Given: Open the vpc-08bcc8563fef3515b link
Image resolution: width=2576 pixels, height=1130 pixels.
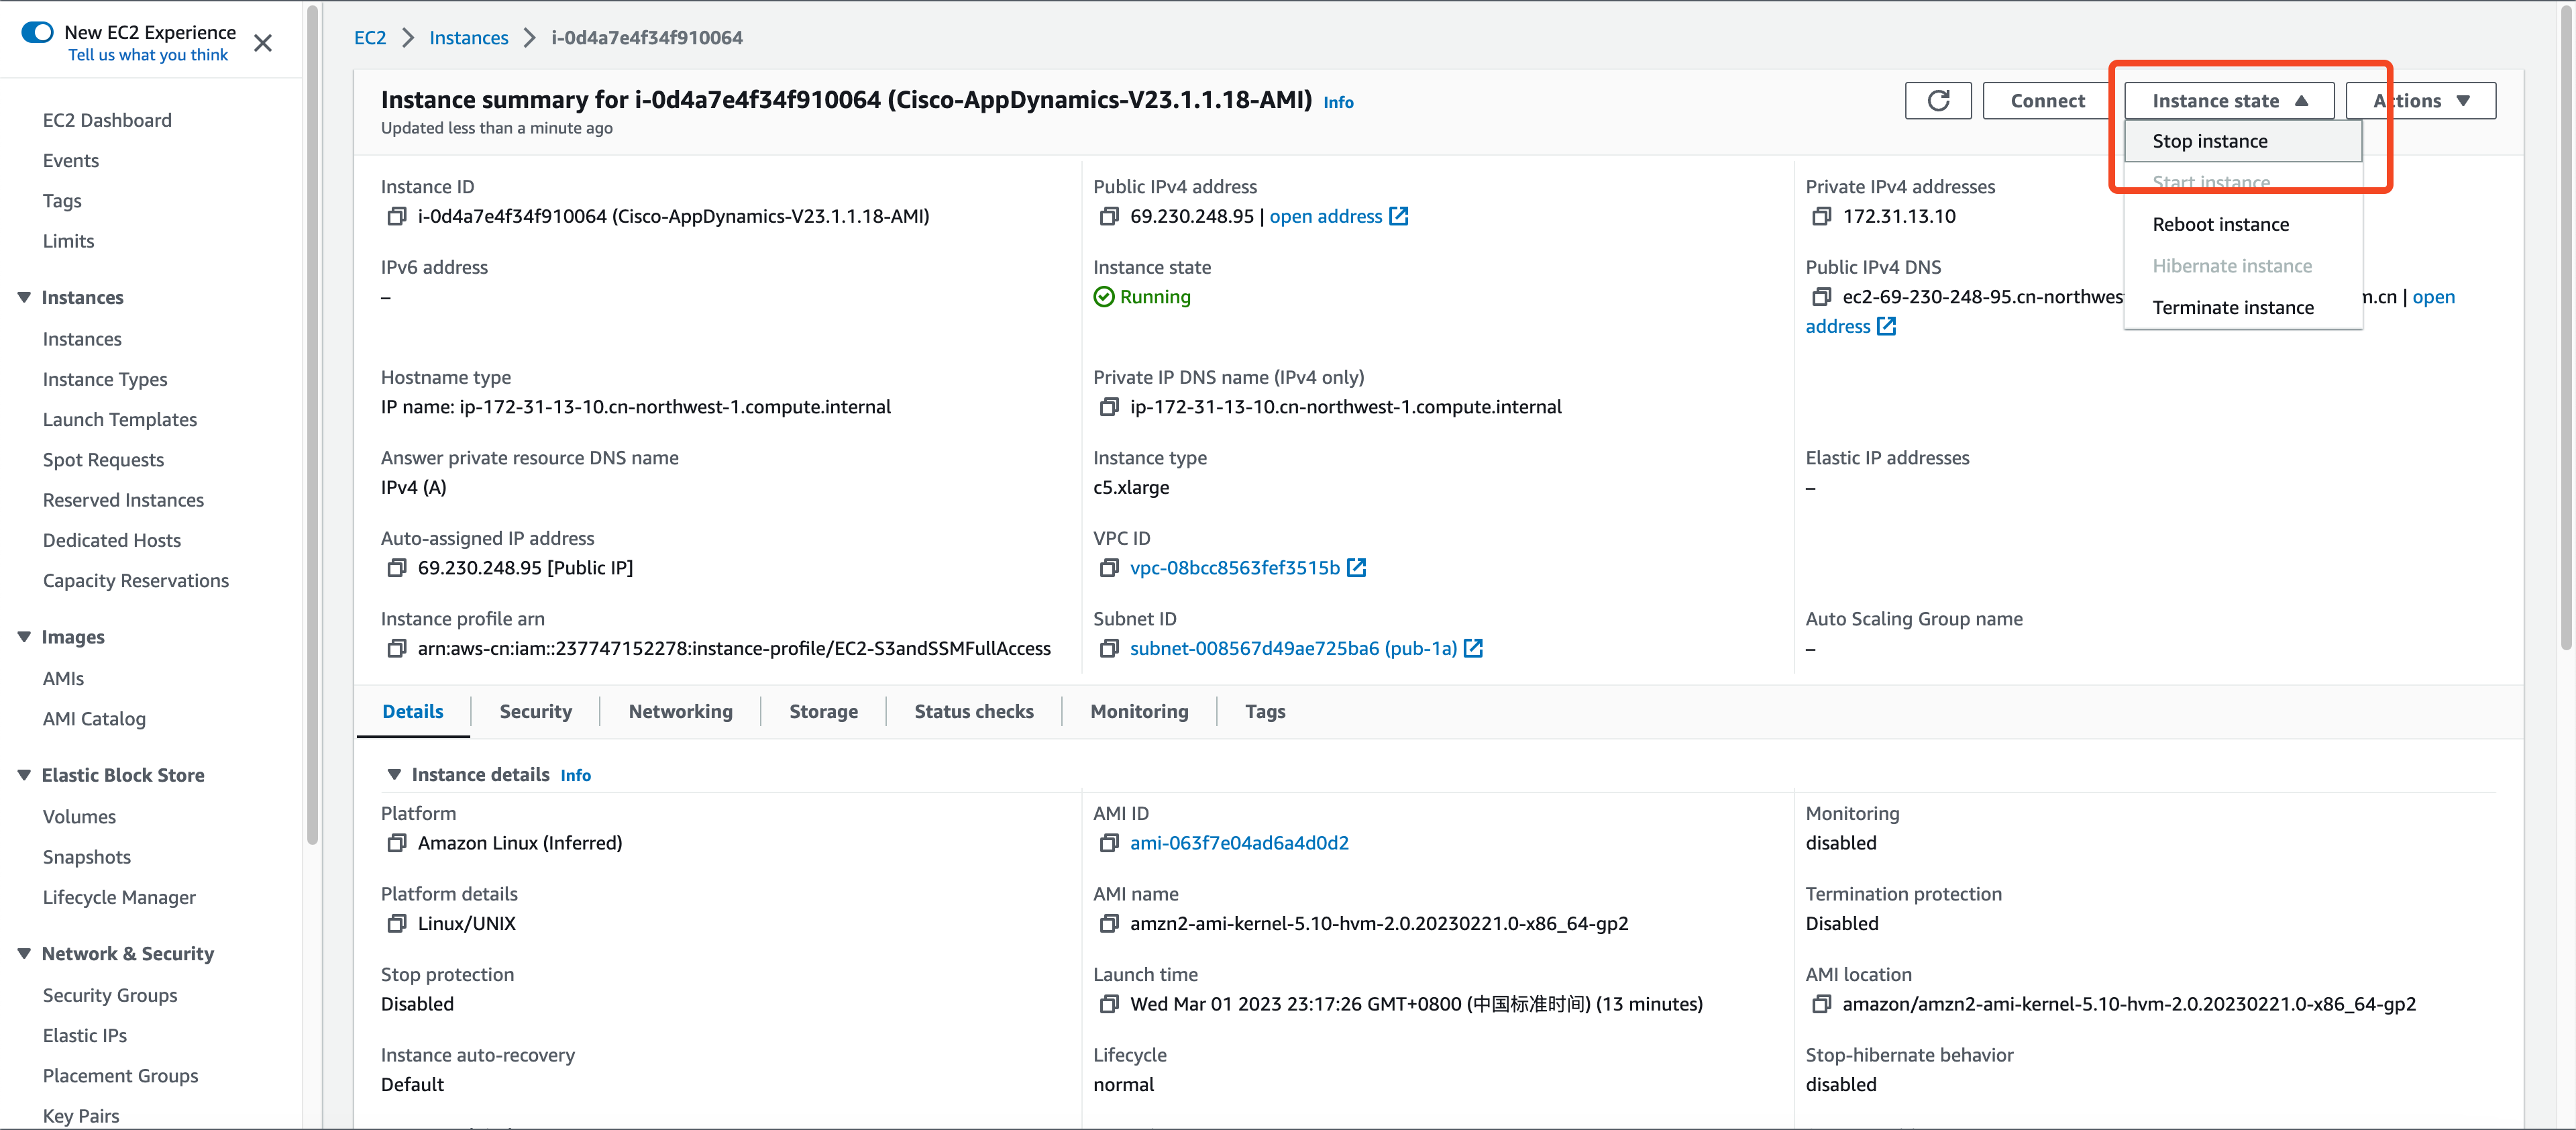Looking at the screenshot, I should (1234, 568).
